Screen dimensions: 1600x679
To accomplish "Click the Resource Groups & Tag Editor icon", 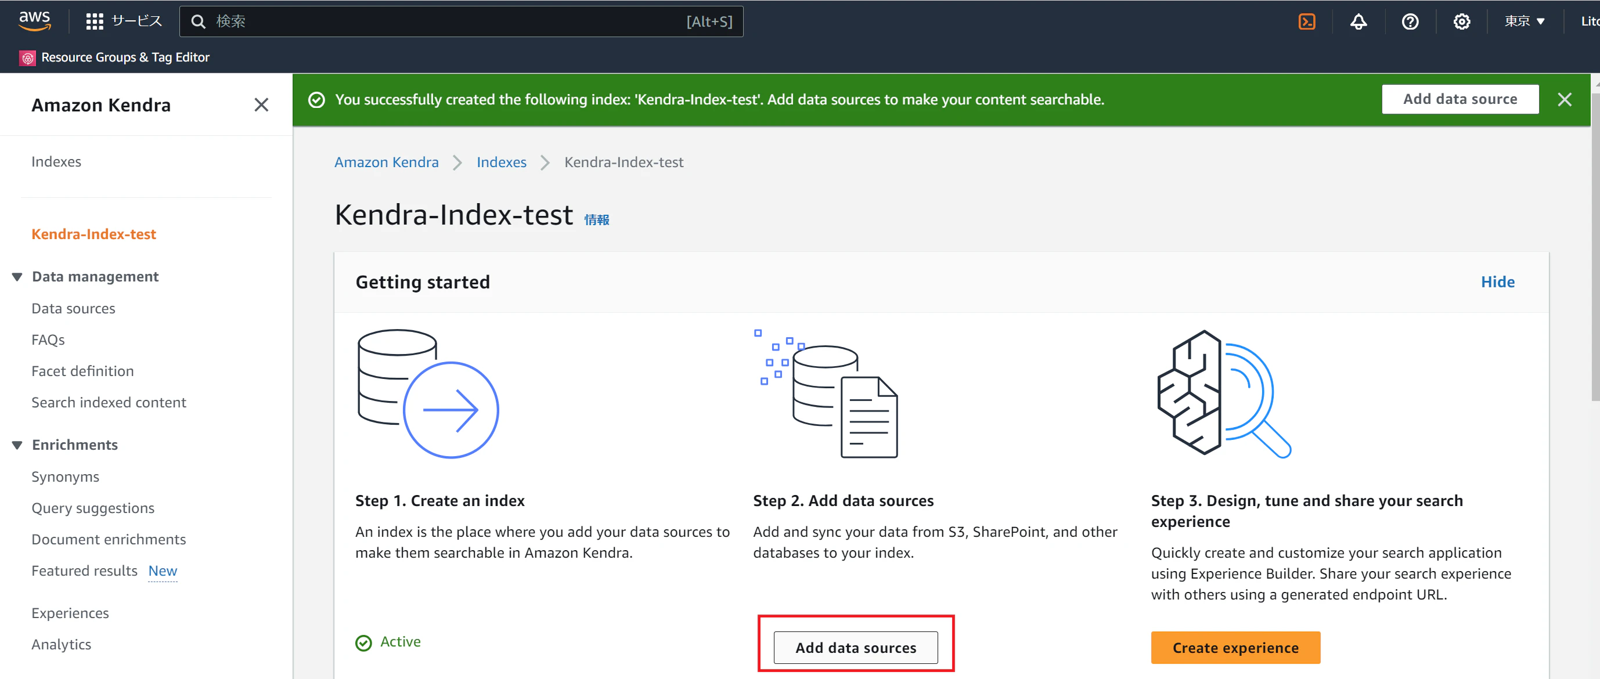I will pyautogui.click(x=27, y=57).
